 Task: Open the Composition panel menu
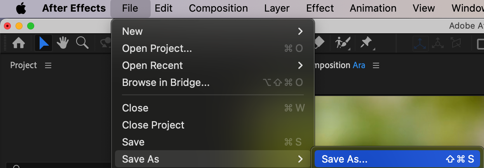[376, 65]
